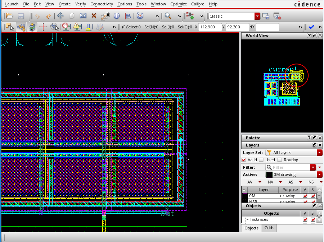The image size is (324, 242).
Task: Select the Move tool with four arrows
Action: [60, 16]
